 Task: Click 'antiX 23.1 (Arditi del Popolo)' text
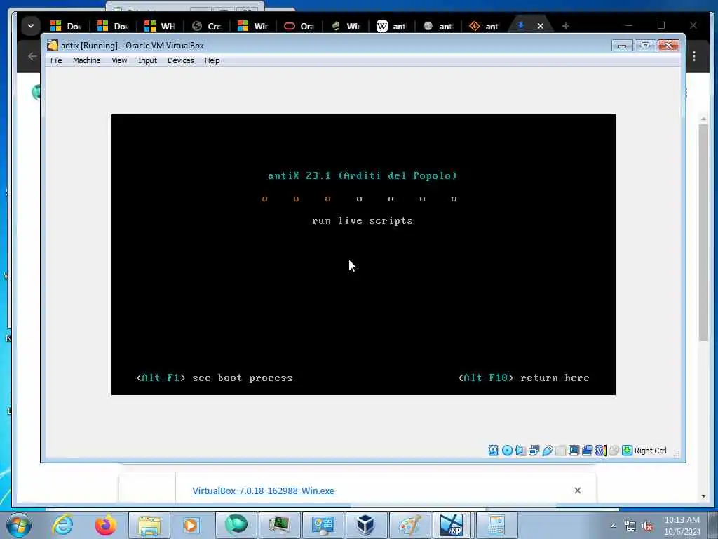point(363,175)
